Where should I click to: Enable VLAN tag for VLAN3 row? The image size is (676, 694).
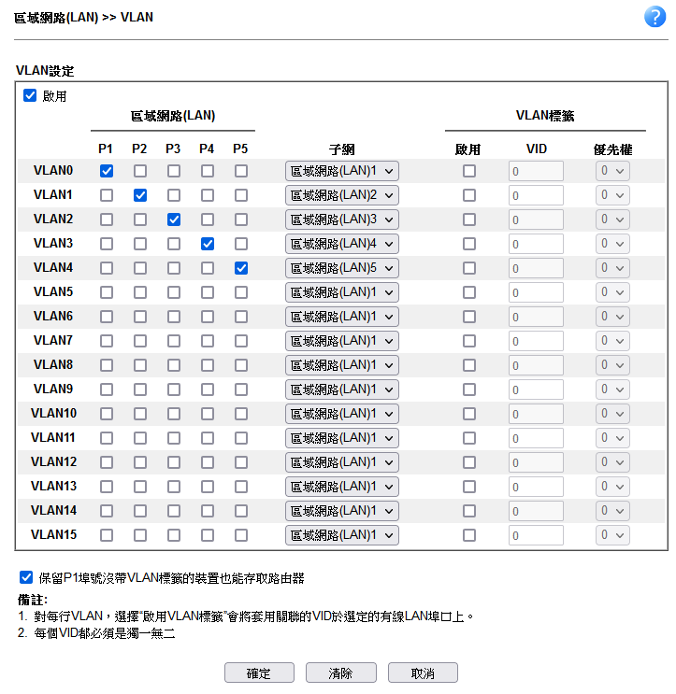click(469, 244)
